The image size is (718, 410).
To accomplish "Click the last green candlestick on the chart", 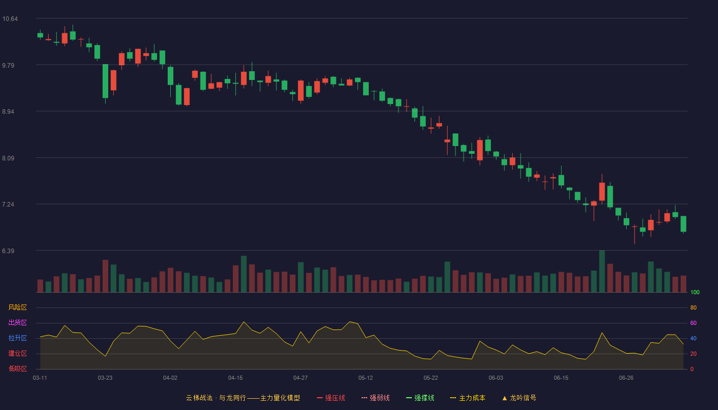I will [x=683, y=224].
